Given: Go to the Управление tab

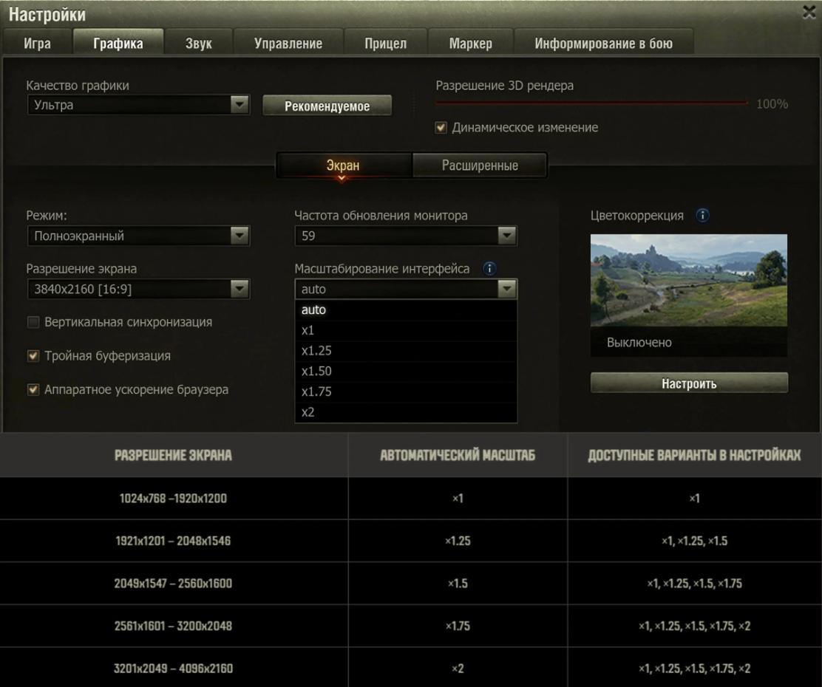Looking at the screenshot, I should tap(288, 43).
